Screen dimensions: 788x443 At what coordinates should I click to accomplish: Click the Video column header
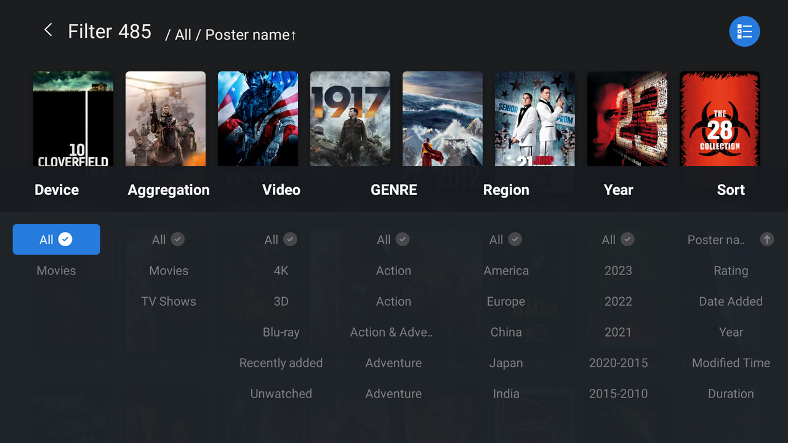281,190
